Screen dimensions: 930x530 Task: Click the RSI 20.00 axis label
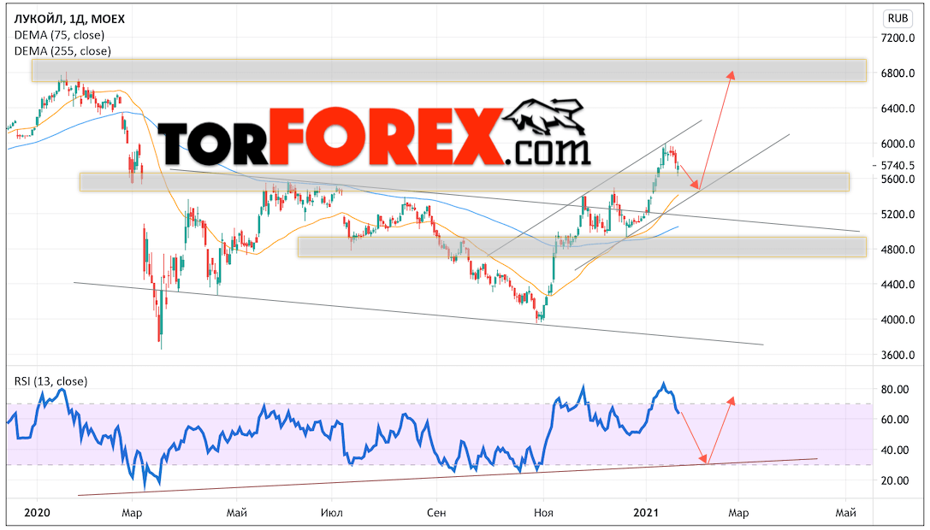(x=895, y=480)
